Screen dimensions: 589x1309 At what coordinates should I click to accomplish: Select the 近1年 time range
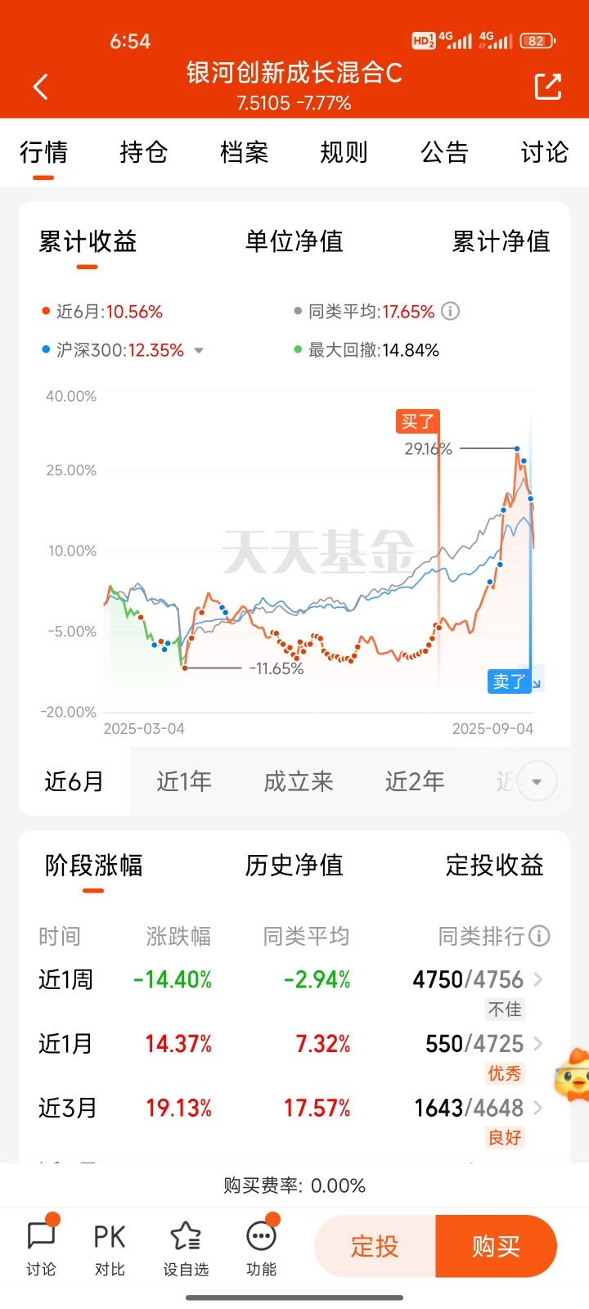pos(184,781)
